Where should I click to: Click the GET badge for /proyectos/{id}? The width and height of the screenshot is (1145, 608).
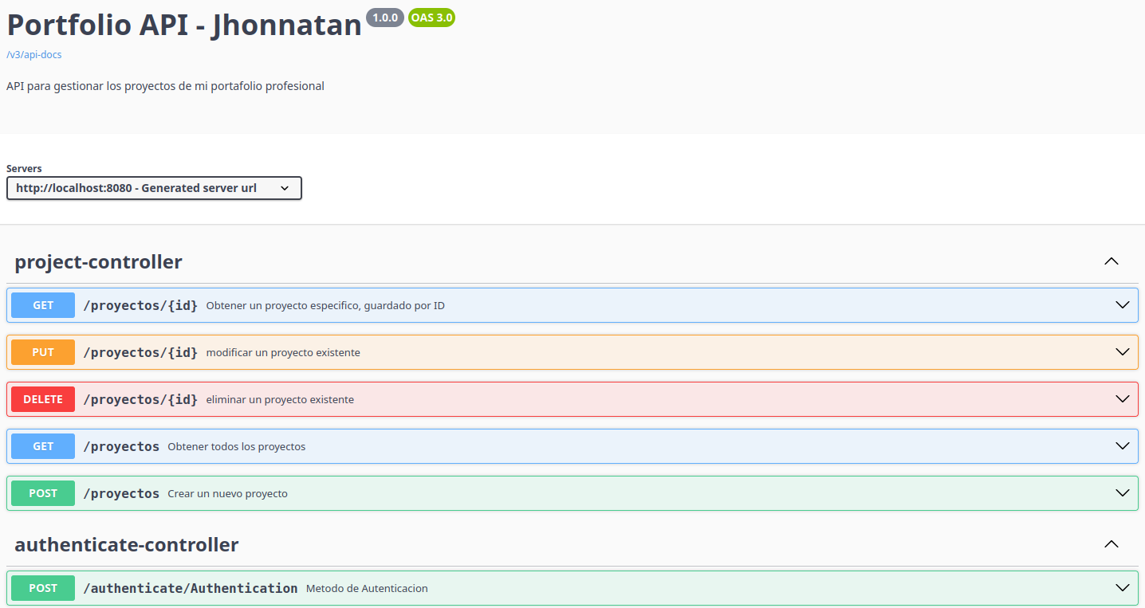[43, 305]
